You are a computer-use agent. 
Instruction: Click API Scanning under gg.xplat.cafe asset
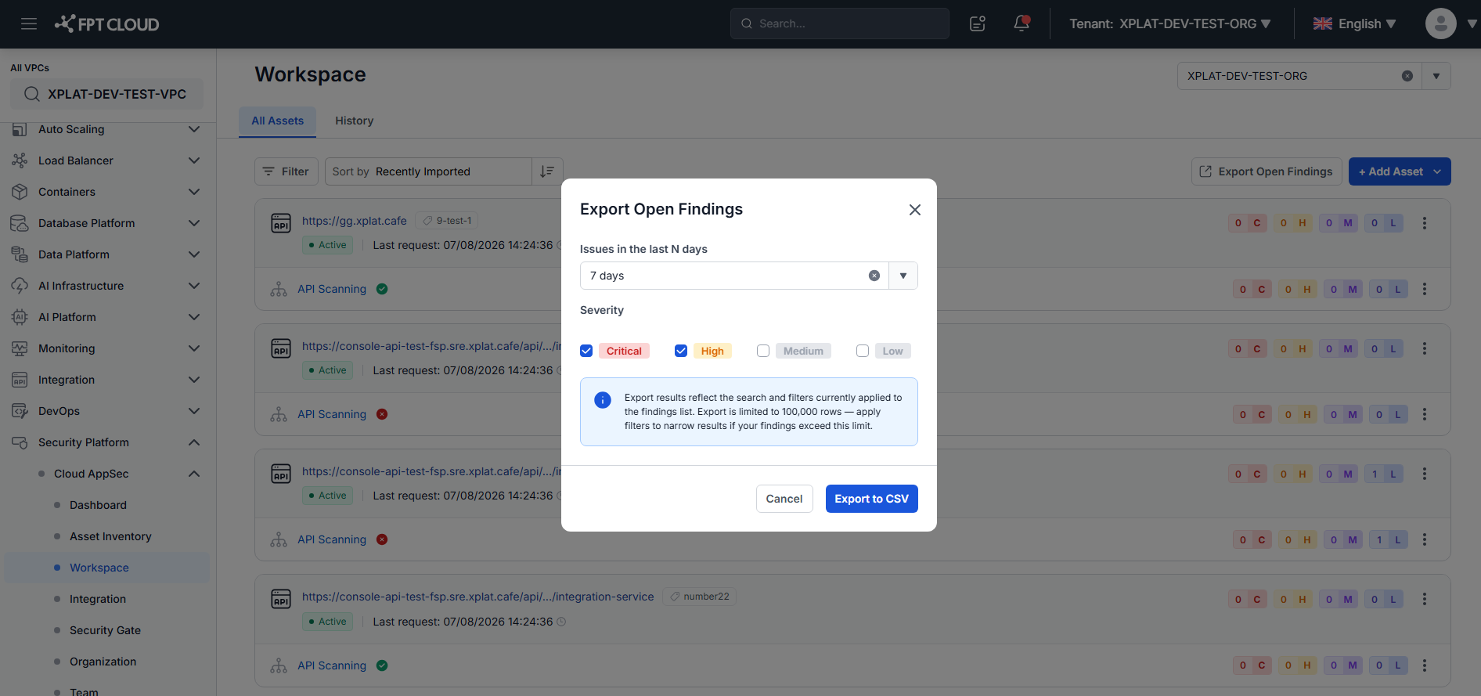[x=332, y=289]
